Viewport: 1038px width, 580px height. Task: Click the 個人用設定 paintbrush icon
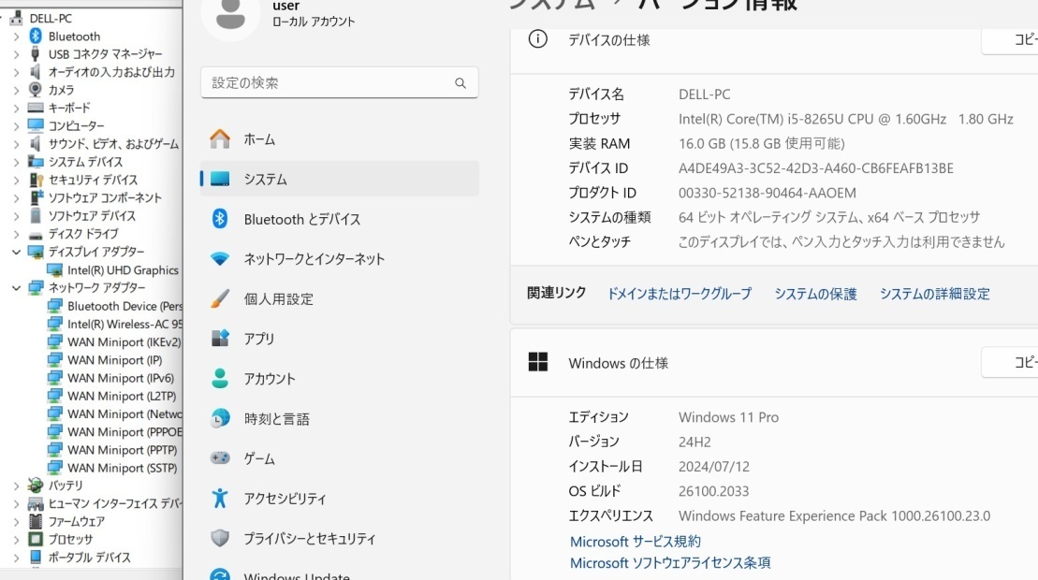[x=220, y=298]
